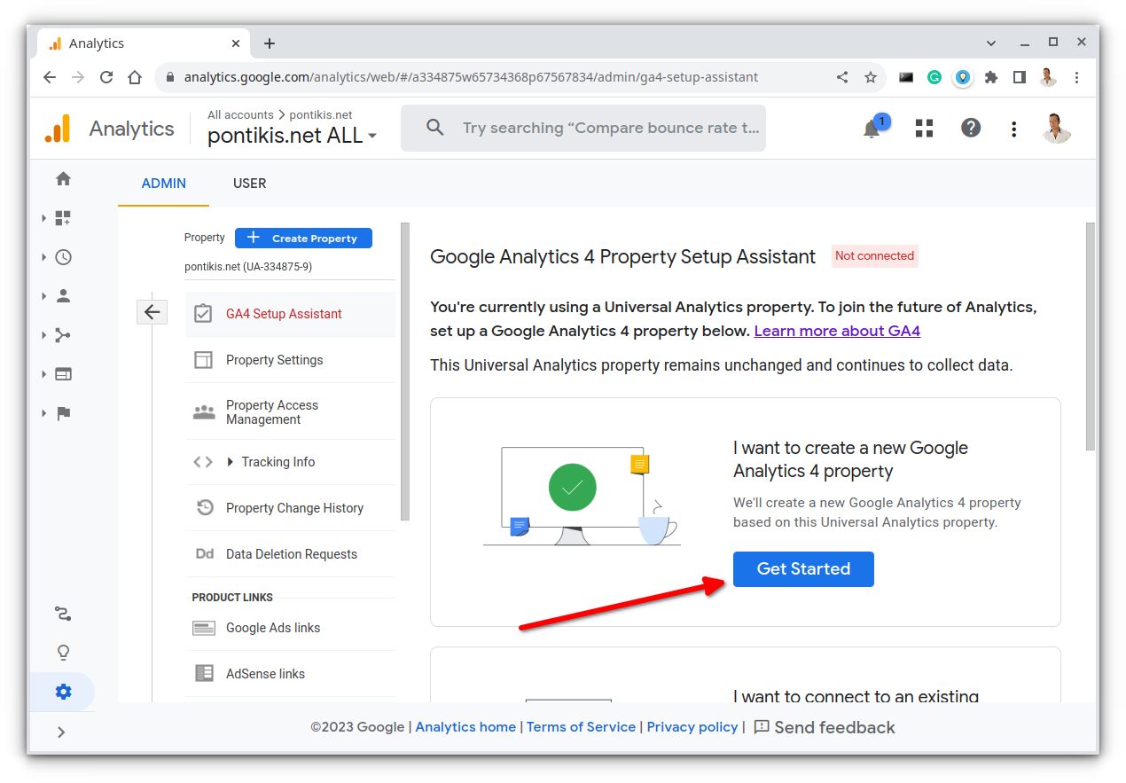Open the Analytics three-dot options menu
The image size is (1126, 783).
pos(1013,129)
